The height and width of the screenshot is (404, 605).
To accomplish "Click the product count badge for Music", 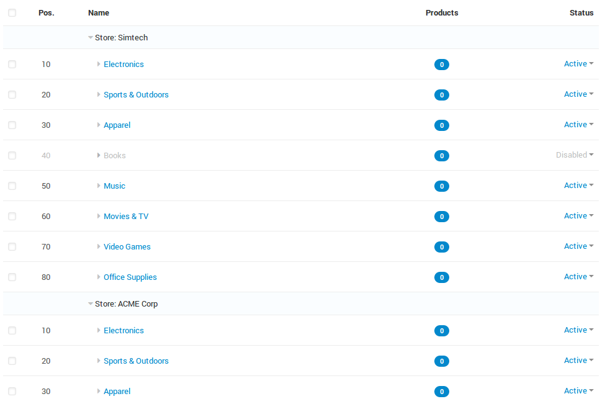I will coord(442,186).
